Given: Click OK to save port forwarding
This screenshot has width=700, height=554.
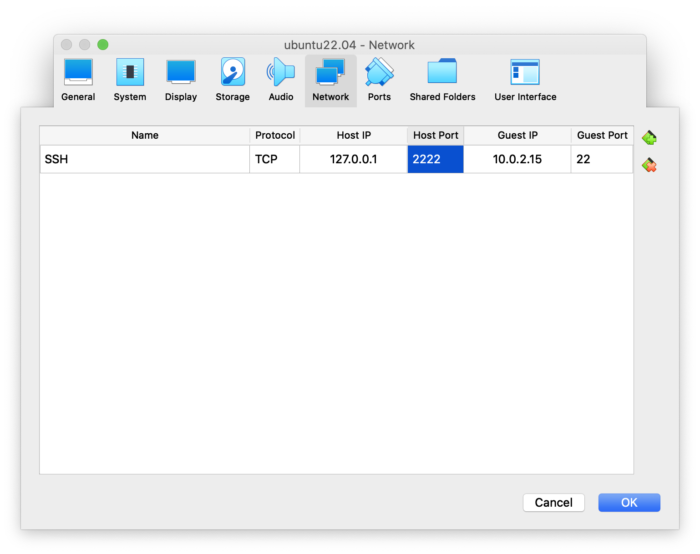Looking at the screenshot, I should click(x=629, y=503).
